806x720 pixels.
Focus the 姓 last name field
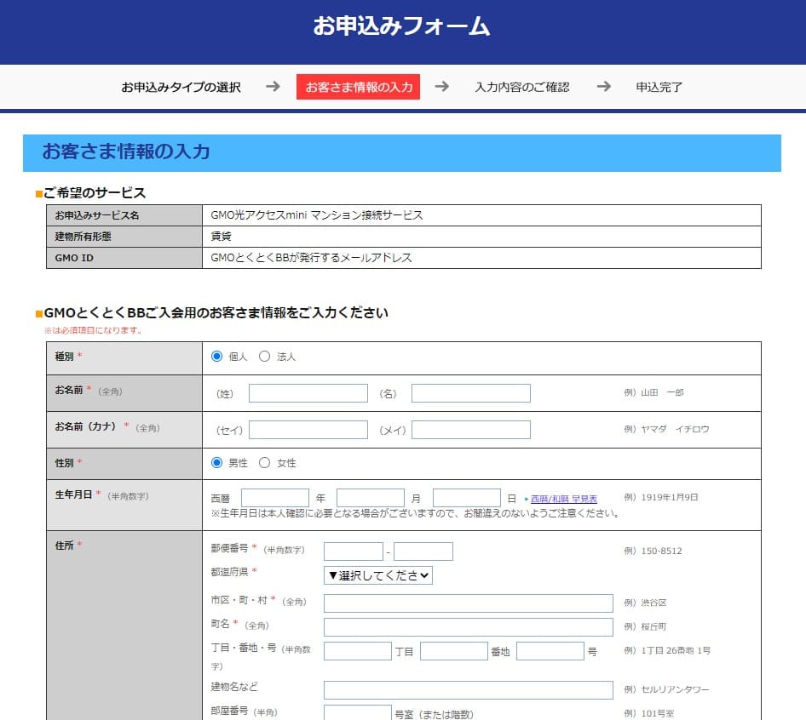pos(308,393)
